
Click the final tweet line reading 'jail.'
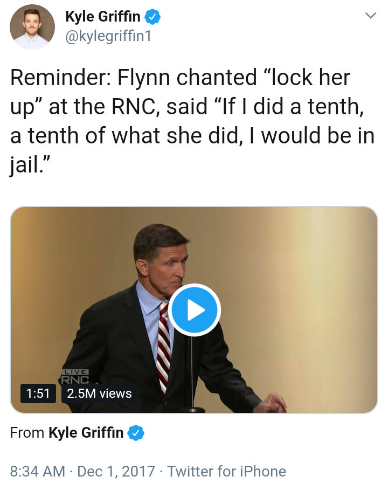tap(30, 165)
